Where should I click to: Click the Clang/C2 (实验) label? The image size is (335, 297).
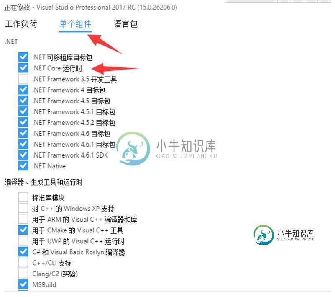[x=55, y=274]
